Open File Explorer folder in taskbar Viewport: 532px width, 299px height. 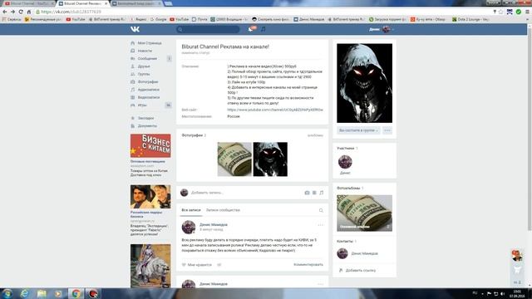click(x=42, y=293)
